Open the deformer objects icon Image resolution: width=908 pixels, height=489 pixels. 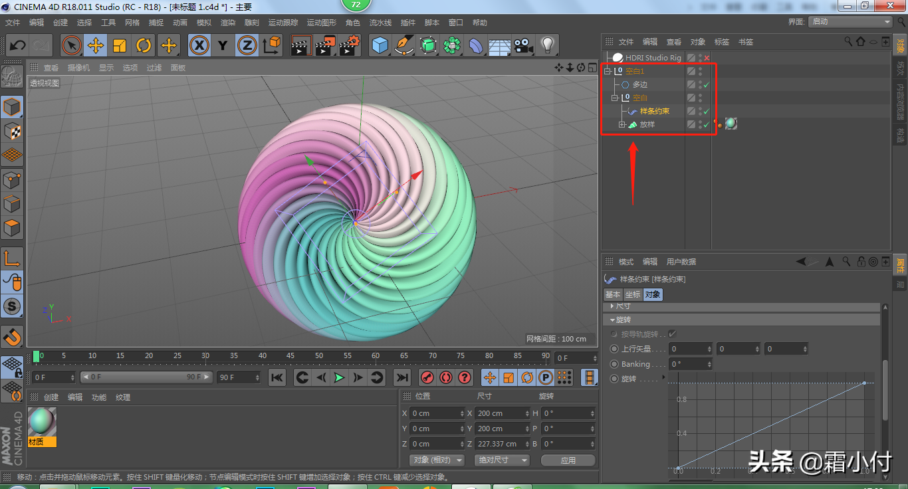click(476, 46)
